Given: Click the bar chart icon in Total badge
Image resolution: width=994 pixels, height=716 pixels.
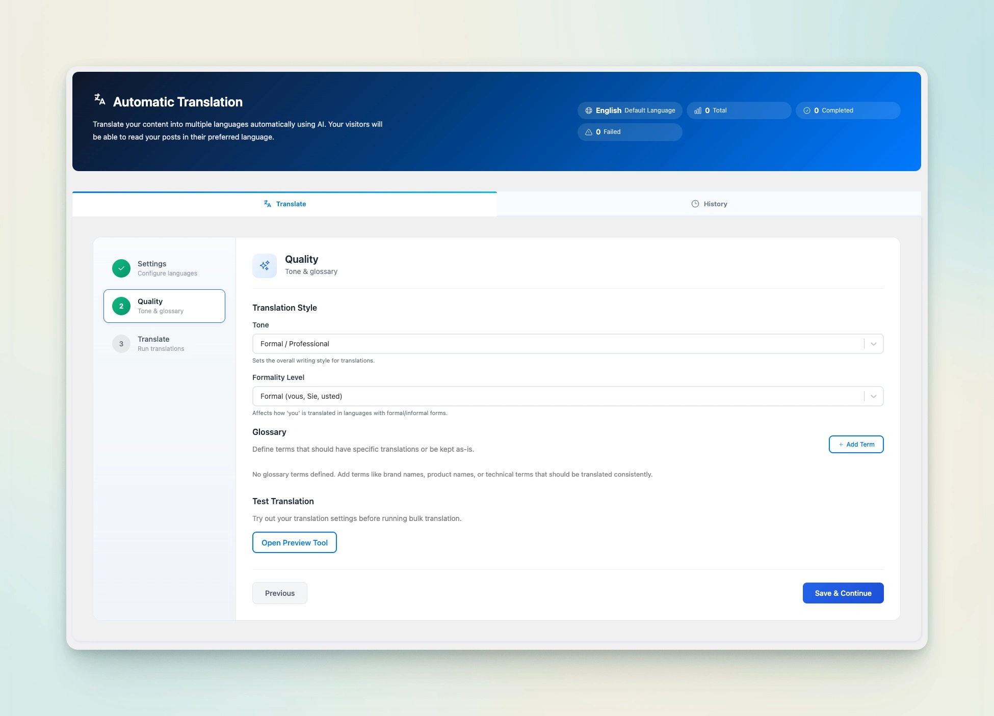Looking at the screenshot, I should click(x=697, y=111).
